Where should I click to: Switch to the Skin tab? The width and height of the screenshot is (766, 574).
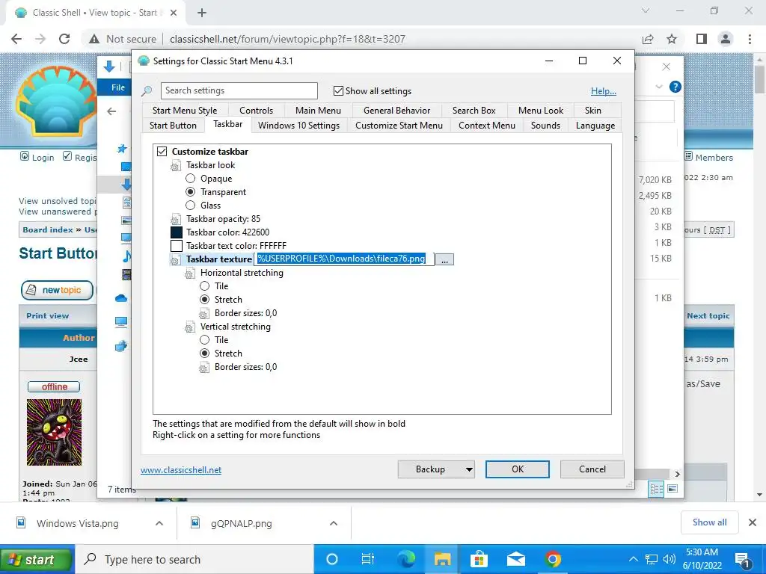click(x=593, y=111)
